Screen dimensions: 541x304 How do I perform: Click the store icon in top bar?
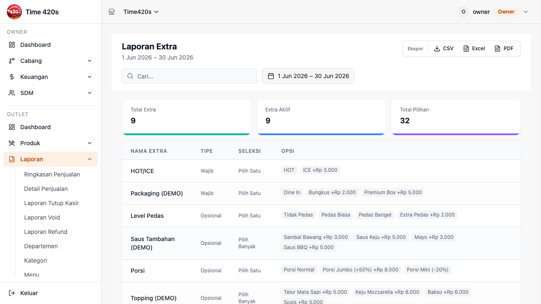click(x=112, y=12)
